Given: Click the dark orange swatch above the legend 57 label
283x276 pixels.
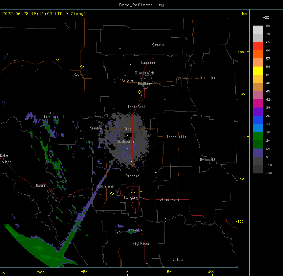Looking at the screenshot, I should (258, 54).
